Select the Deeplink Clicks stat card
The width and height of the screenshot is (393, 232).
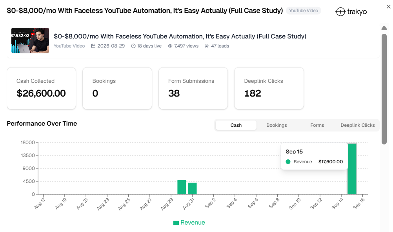click(x=269, y=88)
